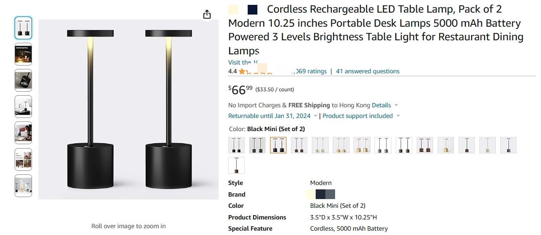The height and width of the screenshot is (235, 541).
Task: Choose the selected Black Mini swatch
Action: coord(278,145)
